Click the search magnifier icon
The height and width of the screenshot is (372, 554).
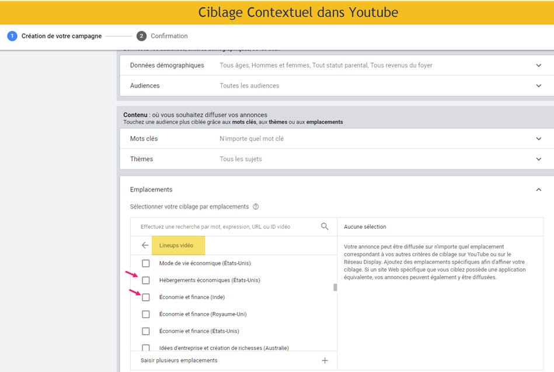tap(325, 227)
